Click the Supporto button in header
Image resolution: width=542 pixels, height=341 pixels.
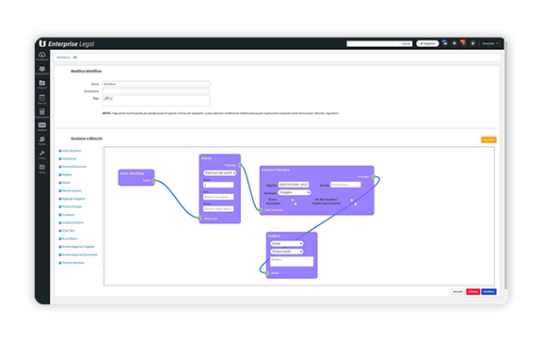427,43
